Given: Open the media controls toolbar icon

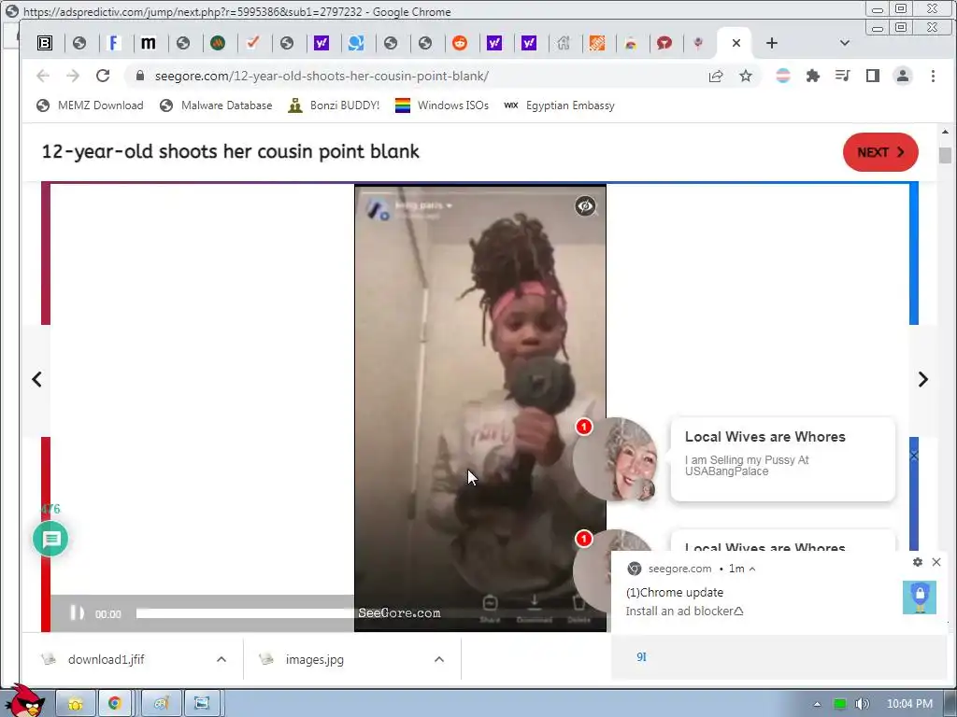Looking at the screenshot, I should [x=842, y=76].
